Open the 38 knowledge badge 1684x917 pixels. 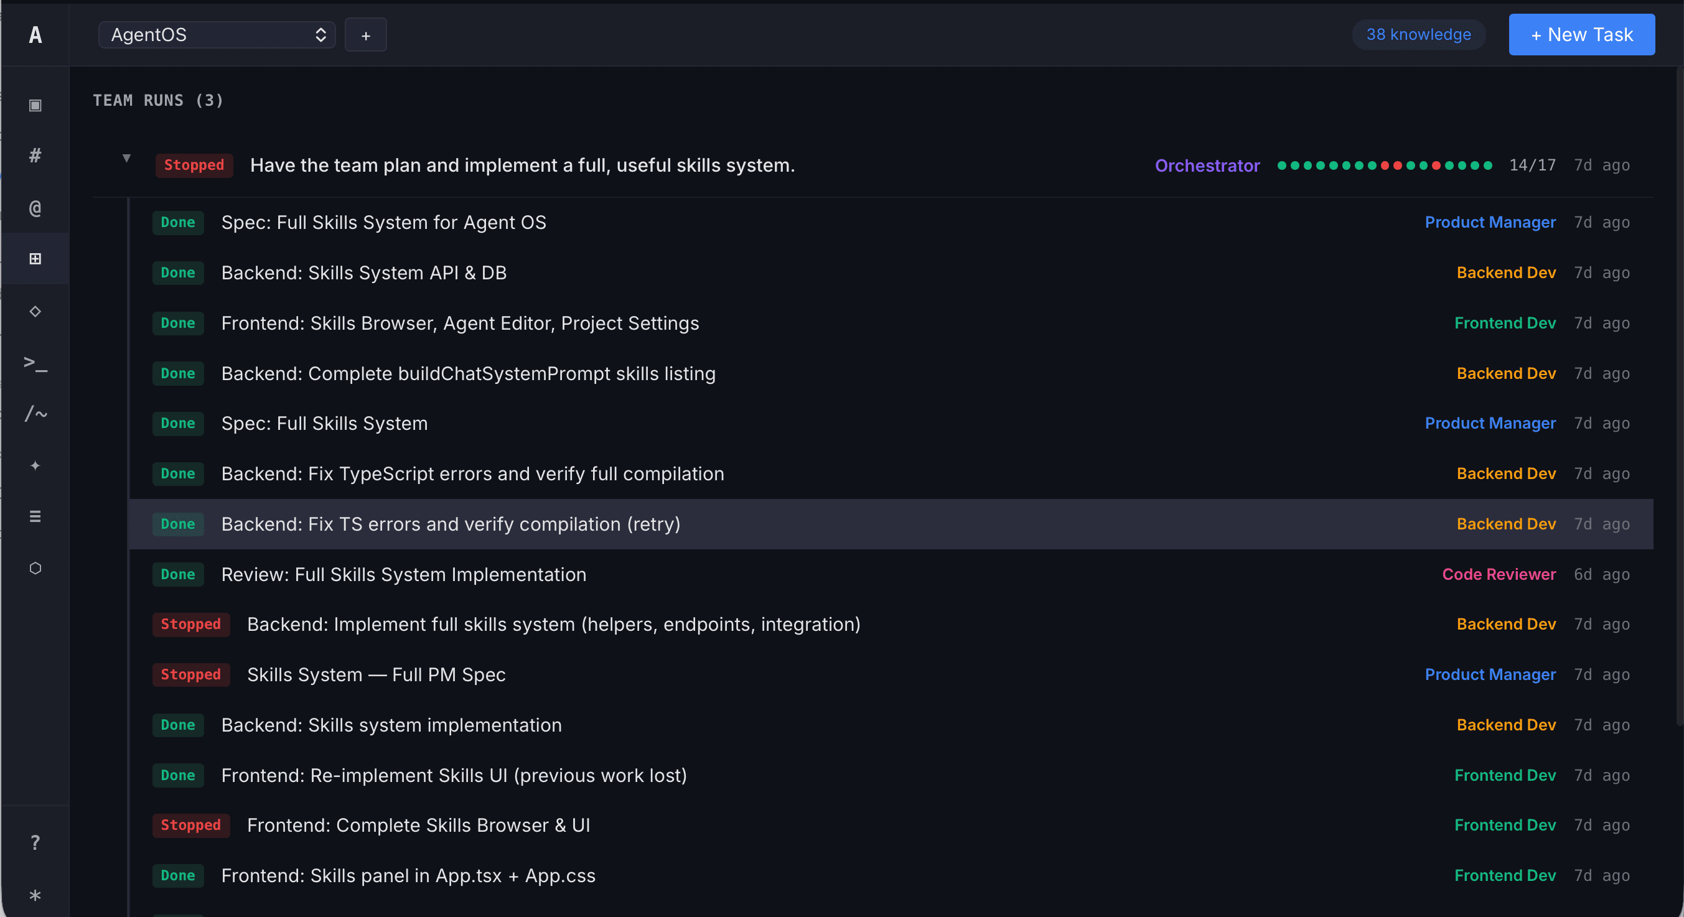tap(1418, 35)
